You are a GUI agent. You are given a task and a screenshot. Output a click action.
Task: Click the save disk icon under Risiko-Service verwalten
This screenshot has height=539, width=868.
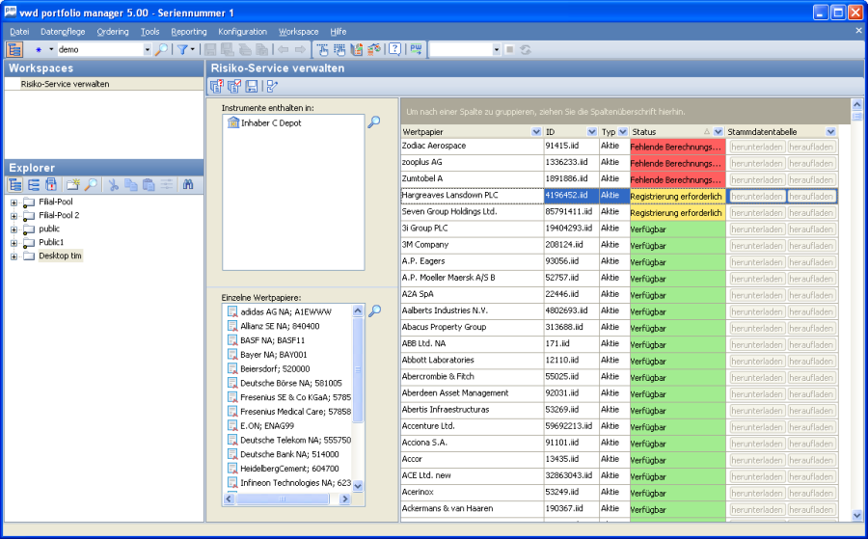coord(251,87)
